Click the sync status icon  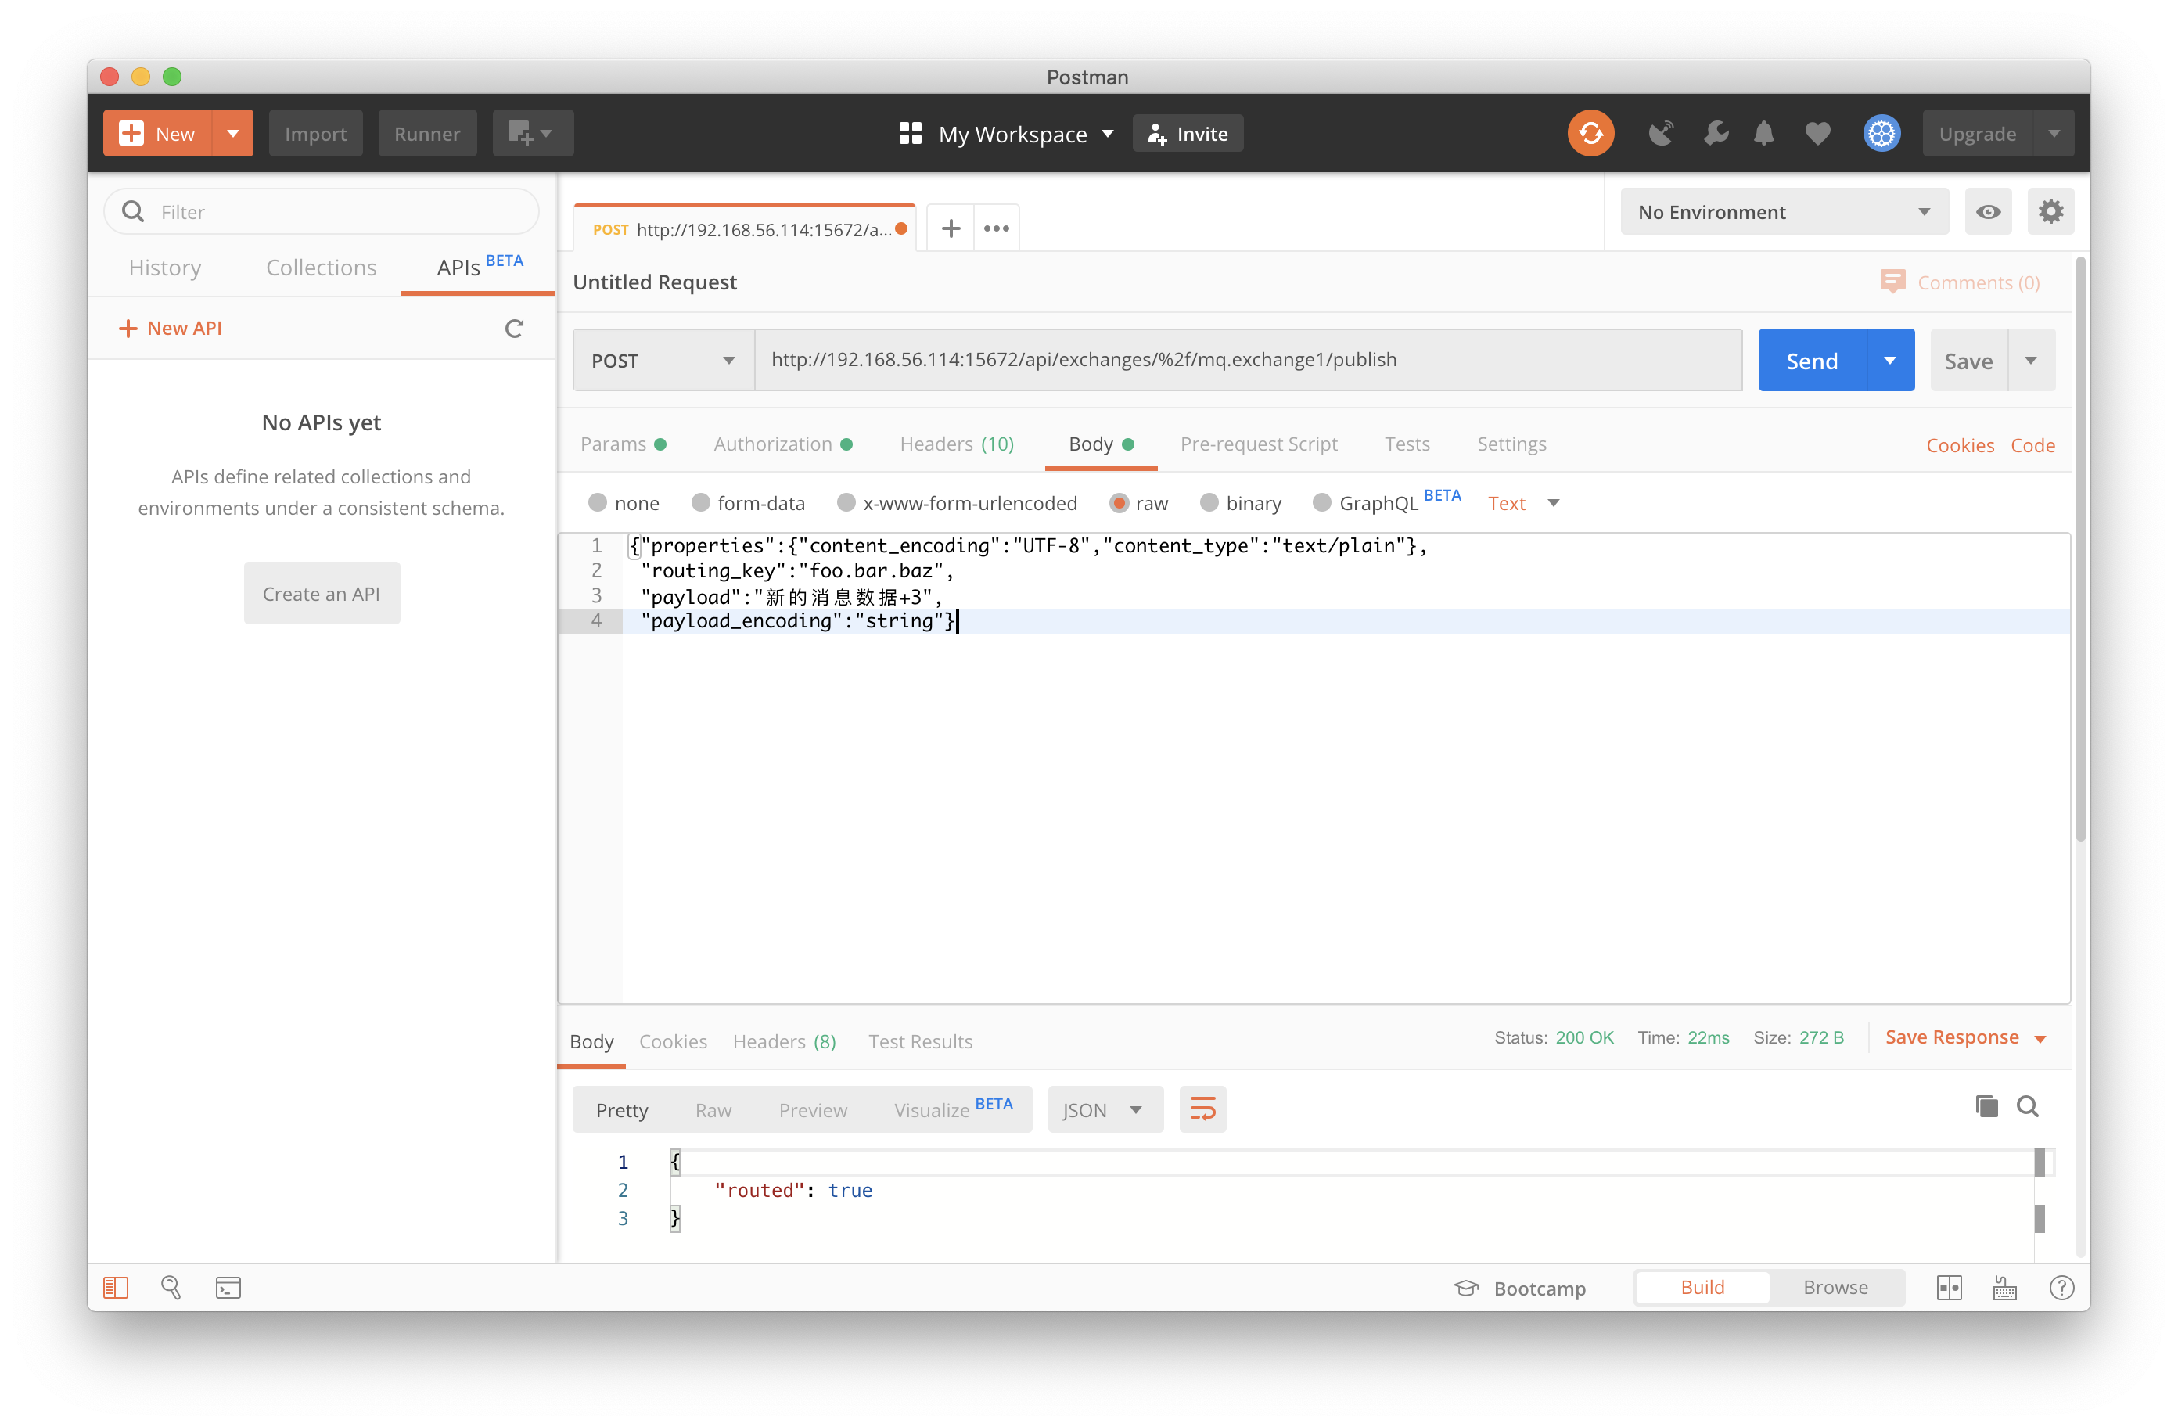pyautogui.click(x=1591, y=133)
